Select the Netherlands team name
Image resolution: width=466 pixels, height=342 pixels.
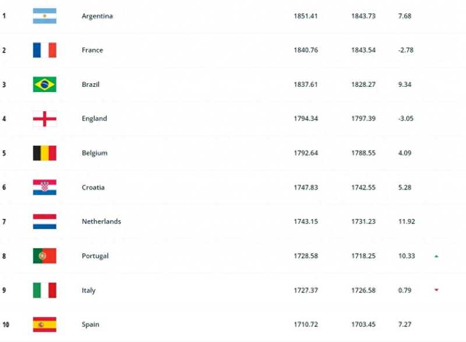(x=101, y=221)
